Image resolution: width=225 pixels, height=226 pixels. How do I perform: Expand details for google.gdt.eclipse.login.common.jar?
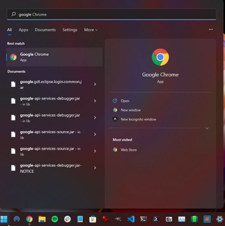pyautogui.click(x=95, y=84)
